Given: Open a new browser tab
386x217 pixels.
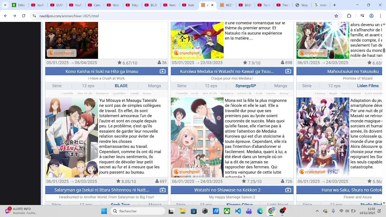Looking at the screenshot, I should click(334, 5).
